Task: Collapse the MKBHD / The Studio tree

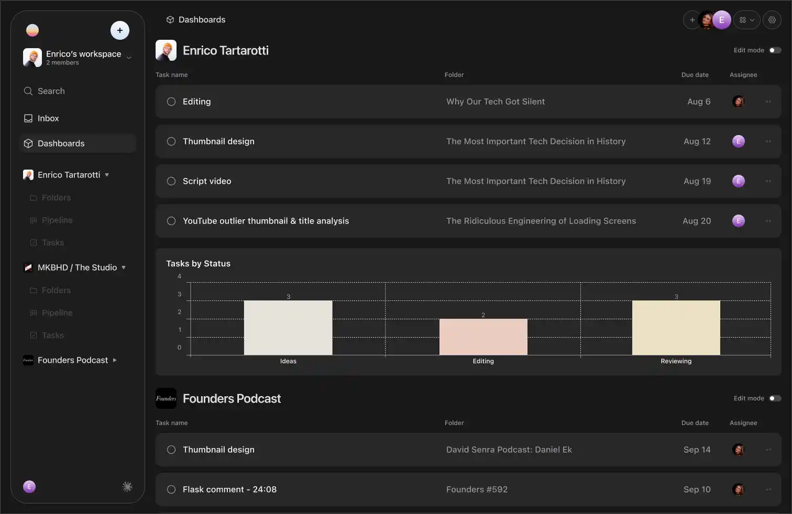Action: tap(124, 267)
